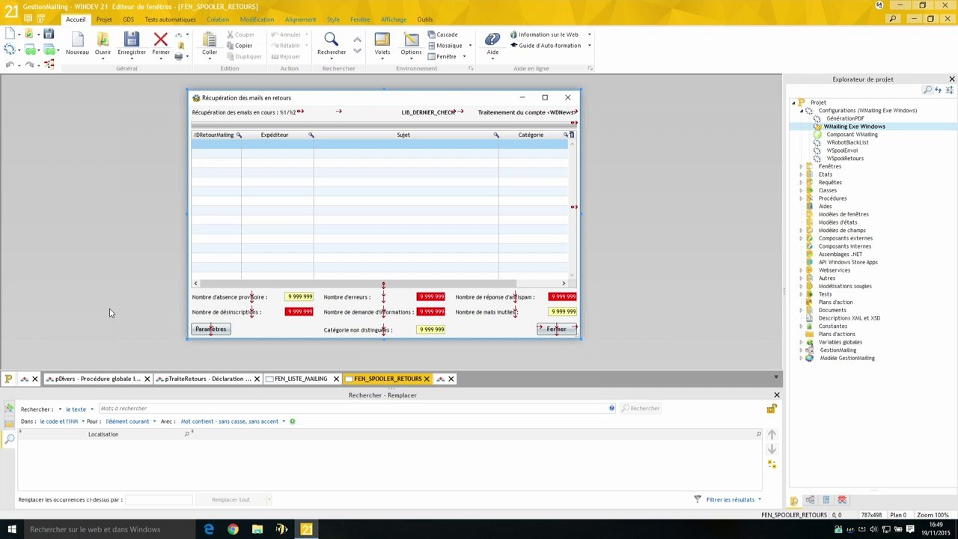
Task: Click the Paramètres button in the window
Action: pos(210,329)
